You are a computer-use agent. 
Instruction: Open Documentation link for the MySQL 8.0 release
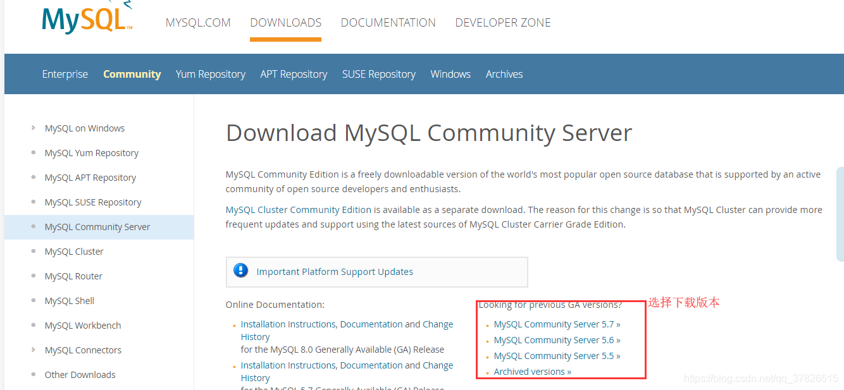(x=371, y=324)
